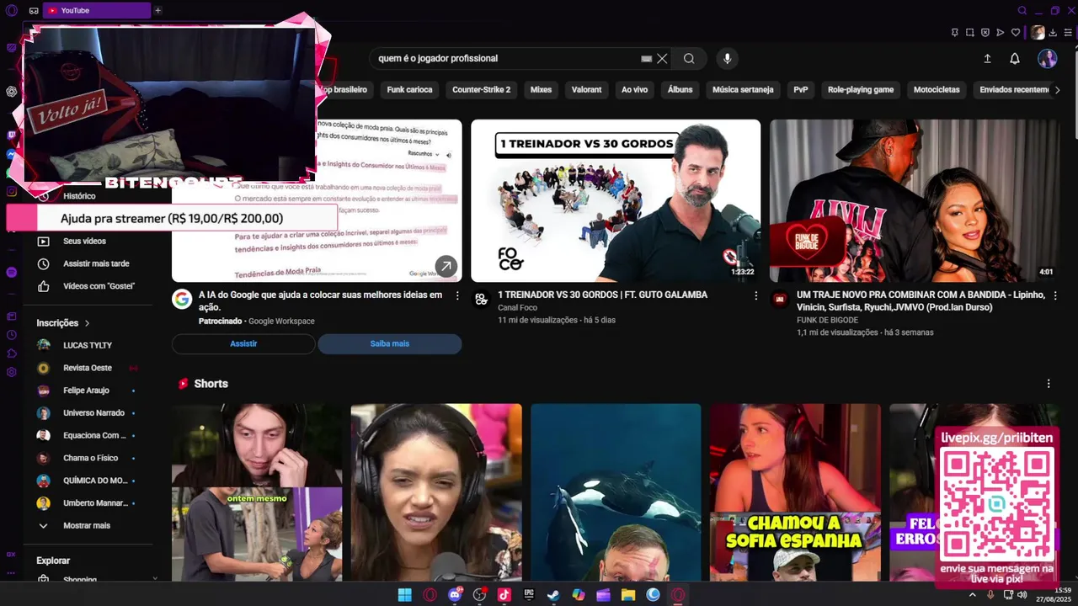Click the YouTube search magnifier button
This screenshot has width=1078, height=606.
tap(689, 58)
